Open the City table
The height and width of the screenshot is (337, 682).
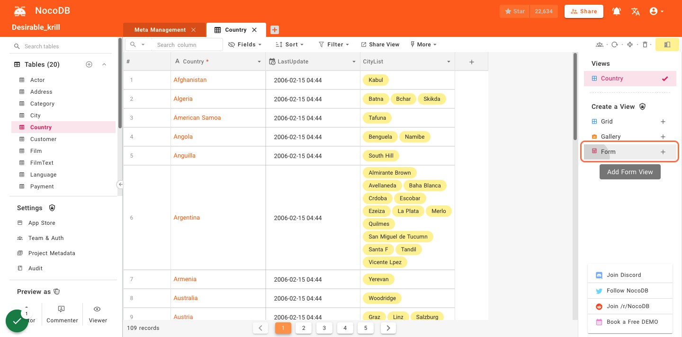[x=63, y=115]
